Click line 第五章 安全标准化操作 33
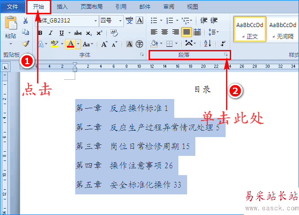Image resolution: width=299 pixels, height=215 pixels. click(128, 185)
